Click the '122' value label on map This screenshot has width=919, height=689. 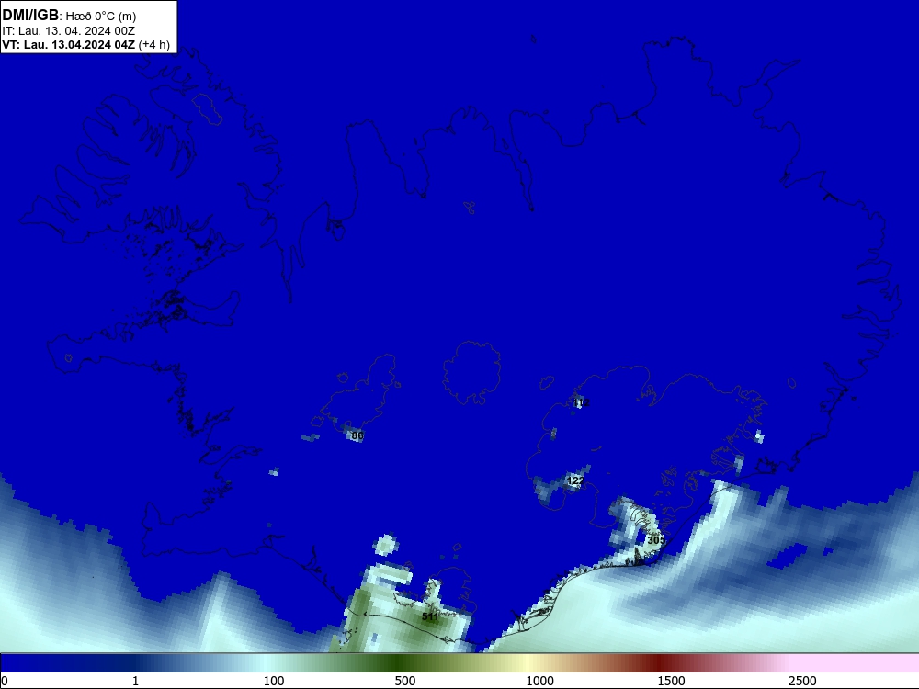(575, 480)
